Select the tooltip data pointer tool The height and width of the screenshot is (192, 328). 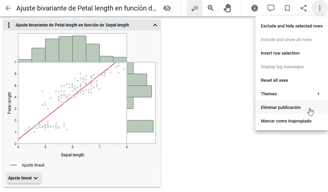(x=195, y=8)
